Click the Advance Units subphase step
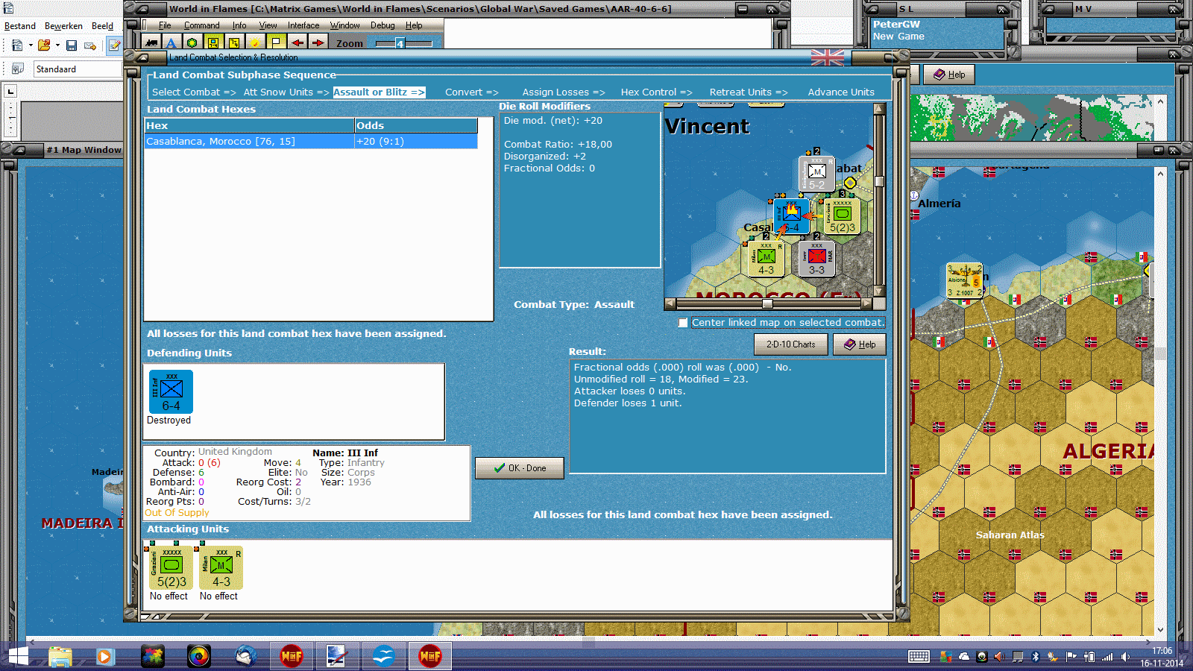 pos(841,92)
